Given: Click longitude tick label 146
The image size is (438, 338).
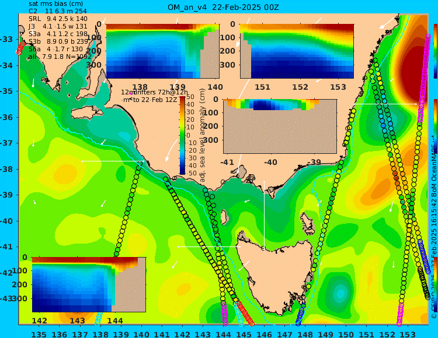Looking at the screenshot, I should pyautogui.click(x=264, y=334).
